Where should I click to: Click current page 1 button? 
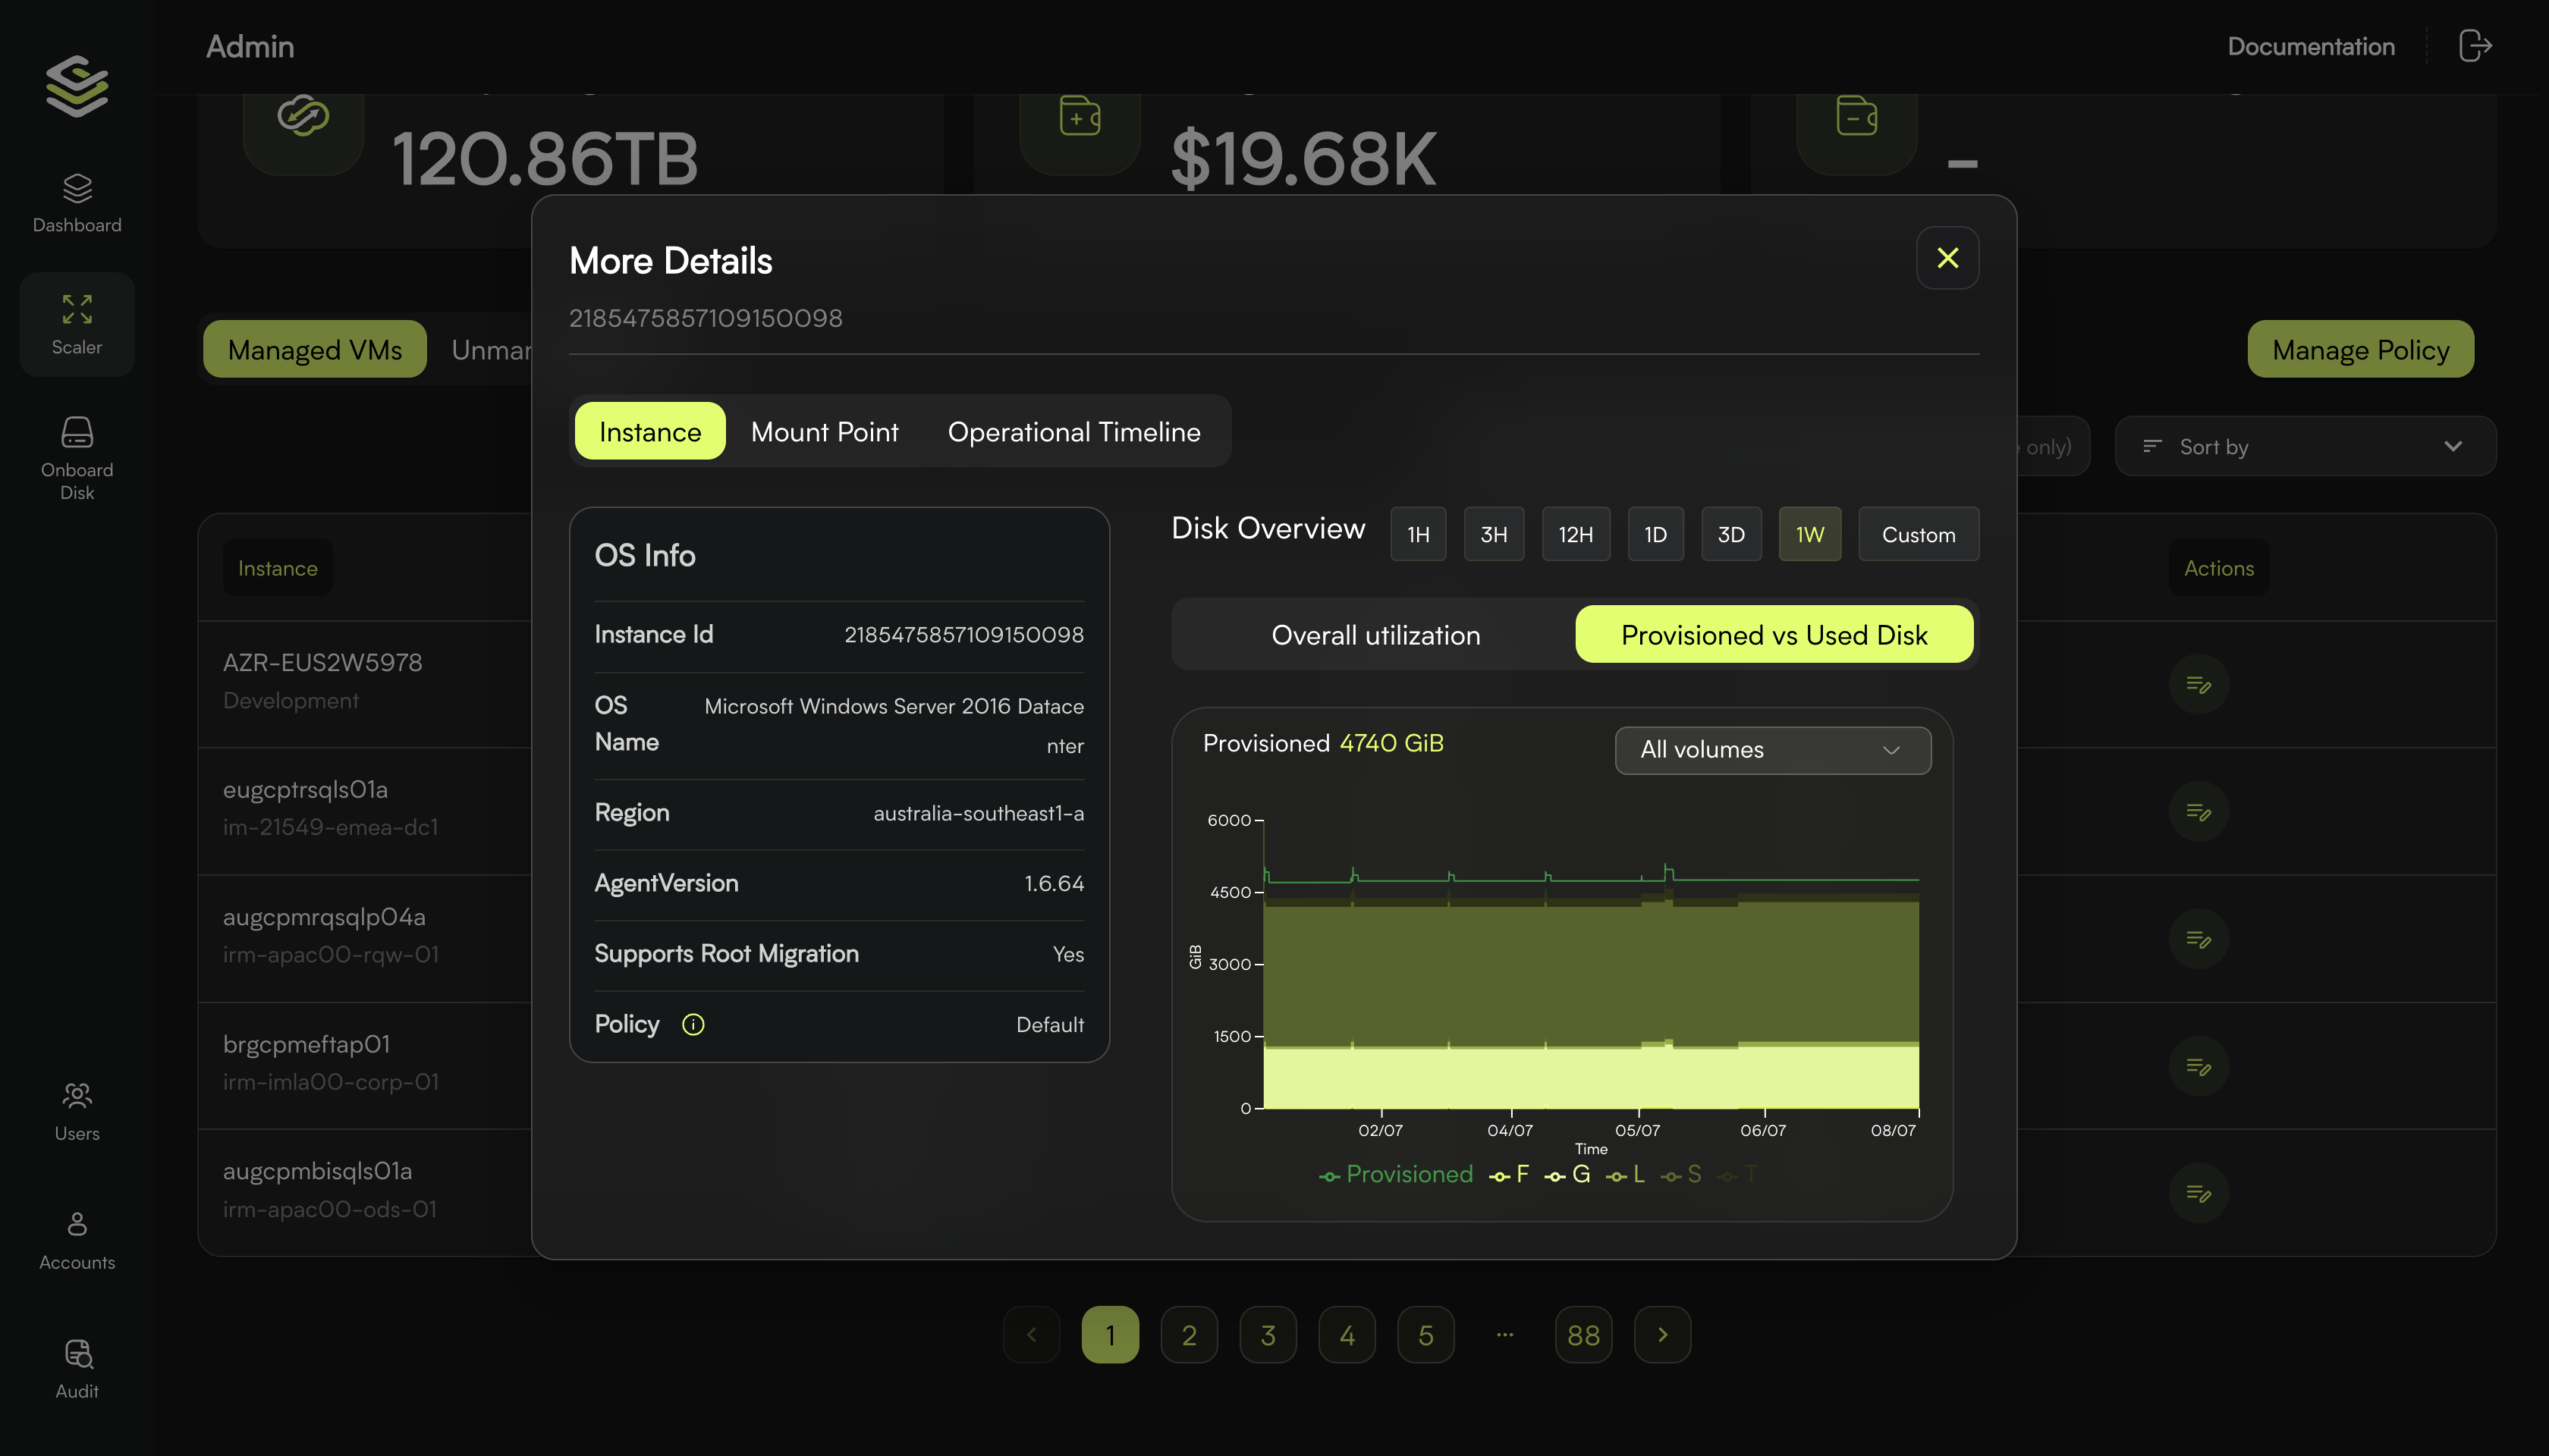pos(1109,1334)
